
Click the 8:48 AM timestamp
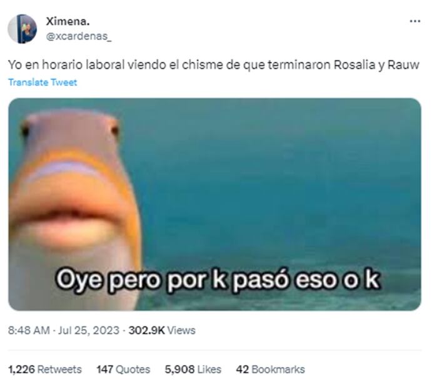[29, 330]
